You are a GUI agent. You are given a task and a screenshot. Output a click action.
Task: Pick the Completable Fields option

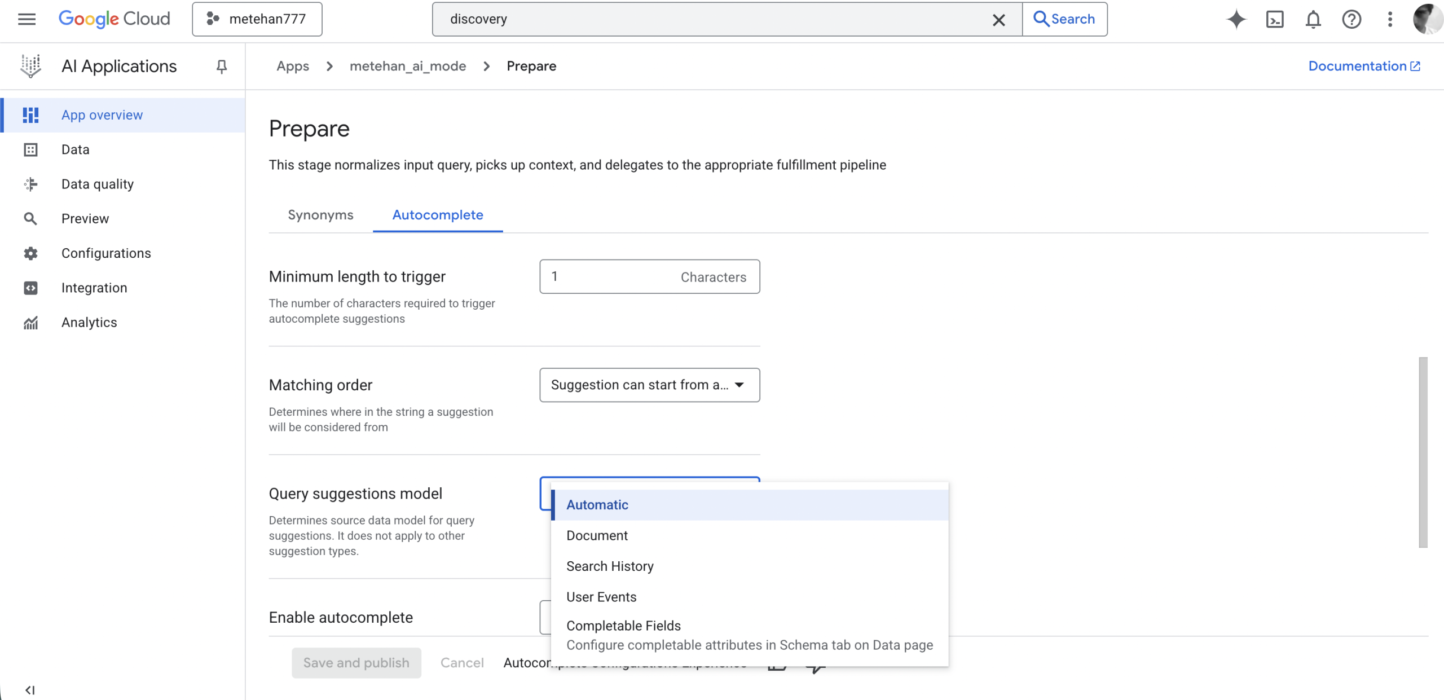623,626
